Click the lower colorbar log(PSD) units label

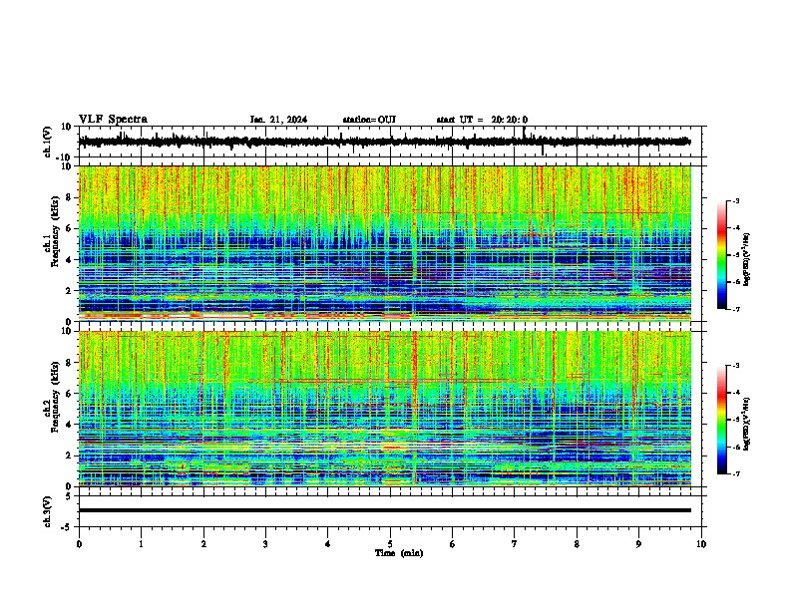coord(746,424)
